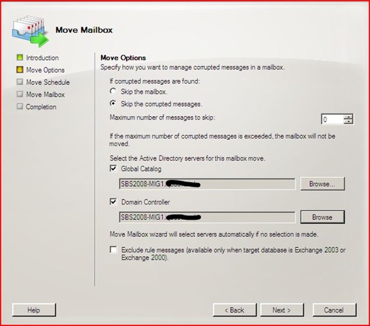Click the yellow Move Options step indicator
The height and width of the screenshot is (326, 370).
[20, 70]
